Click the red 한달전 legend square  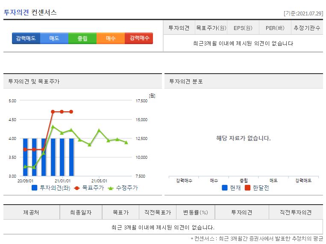coord(247,188)
